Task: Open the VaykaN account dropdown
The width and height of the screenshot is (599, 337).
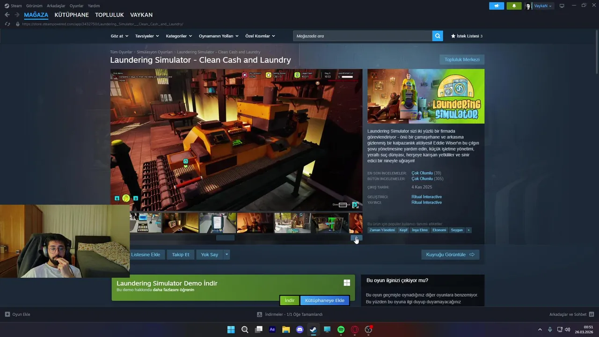Action: [543, 6]
